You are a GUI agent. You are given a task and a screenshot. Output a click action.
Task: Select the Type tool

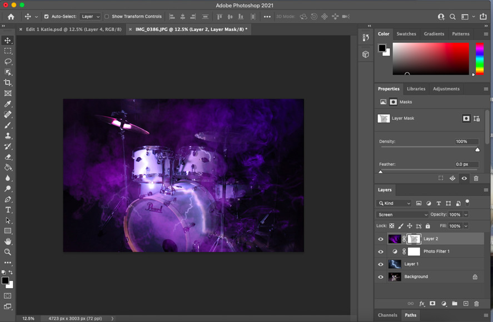(8, 210)
